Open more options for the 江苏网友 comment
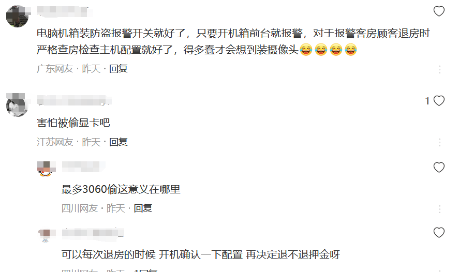This screenshot has width=459, height=272. 439,142
